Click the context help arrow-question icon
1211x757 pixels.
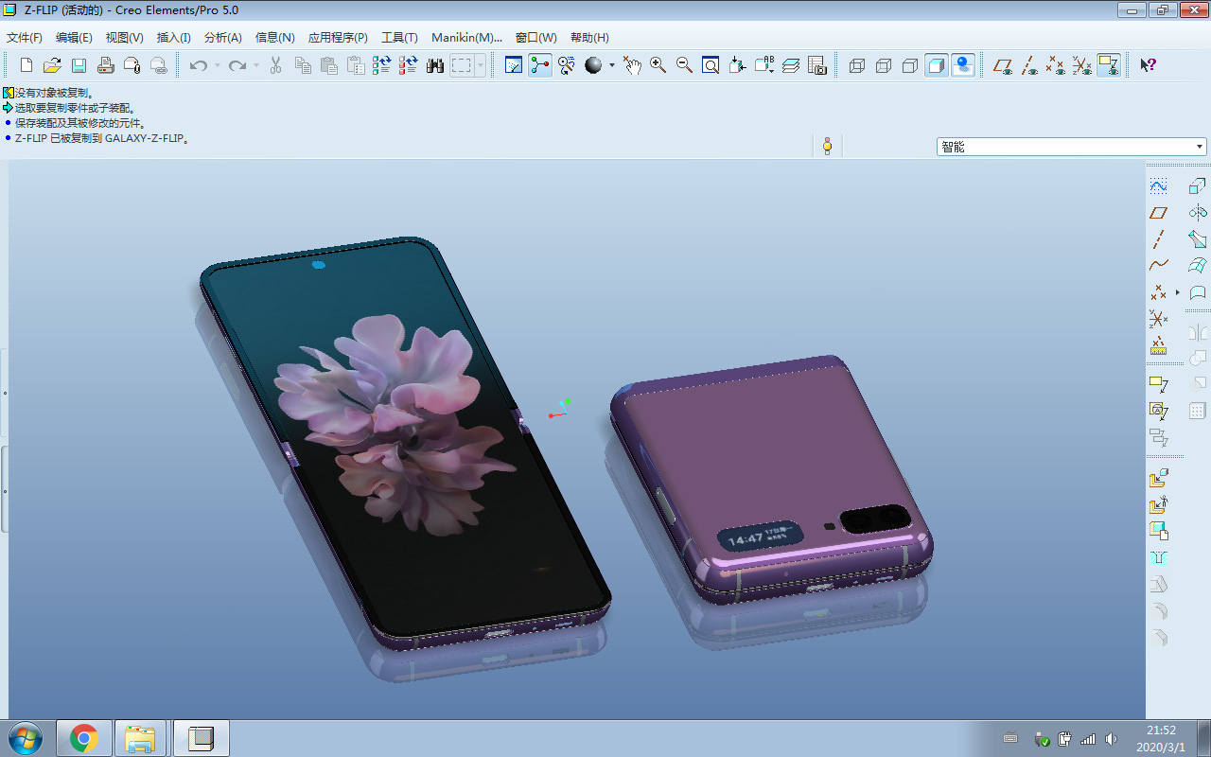click(x=1148, y=65)
